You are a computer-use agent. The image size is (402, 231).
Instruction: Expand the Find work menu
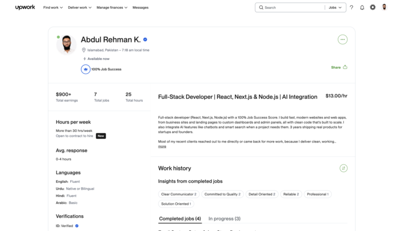click(x=53, y=8)
